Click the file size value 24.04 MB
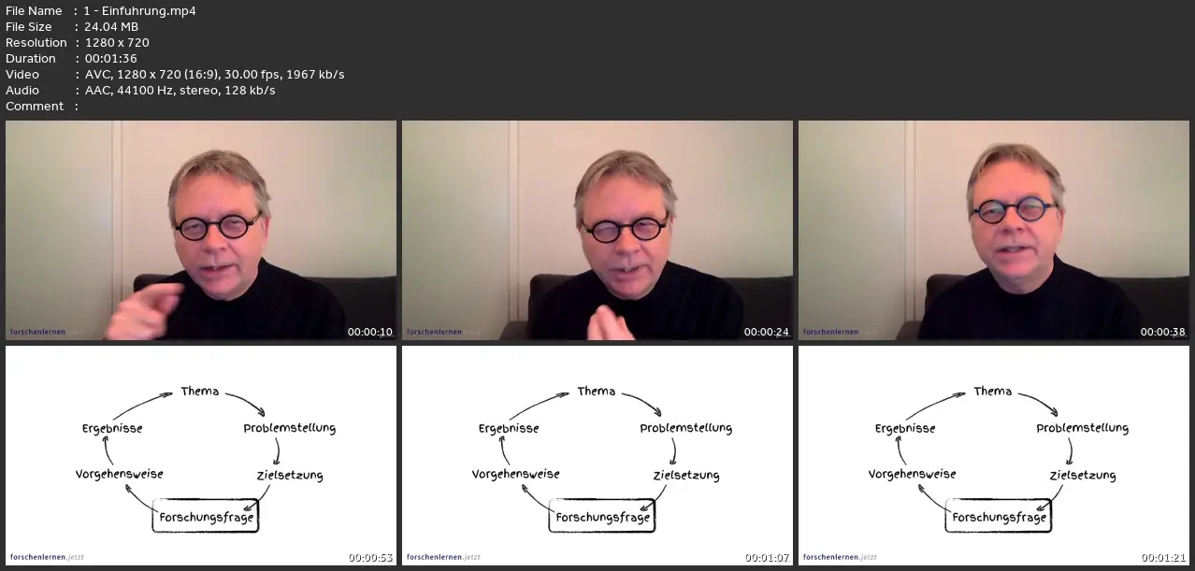 pos(111,26)
